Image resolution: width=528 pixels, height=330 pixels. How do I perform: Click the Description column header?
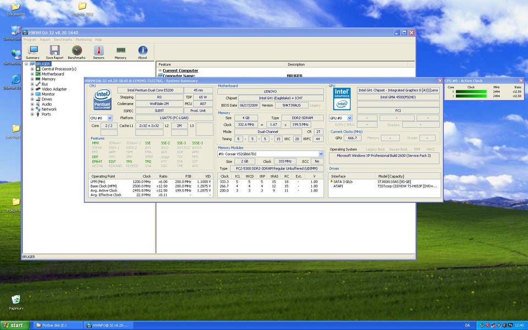coord(346,64)
